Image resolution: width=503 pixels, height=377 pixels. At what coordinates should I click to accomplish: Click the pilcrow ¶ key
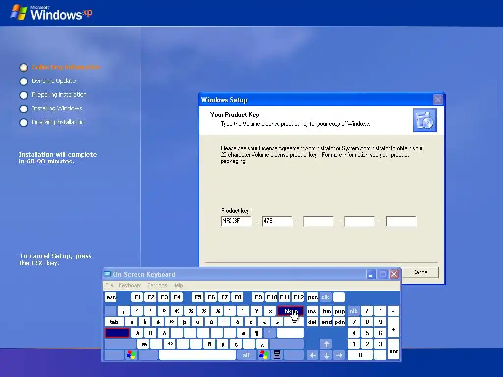(x=256, y=333)
